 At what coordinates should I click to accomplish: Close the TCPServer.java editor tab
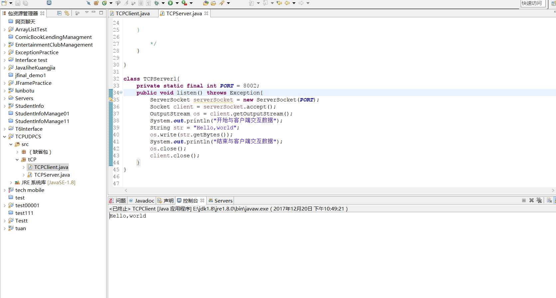tap(206, 13)
